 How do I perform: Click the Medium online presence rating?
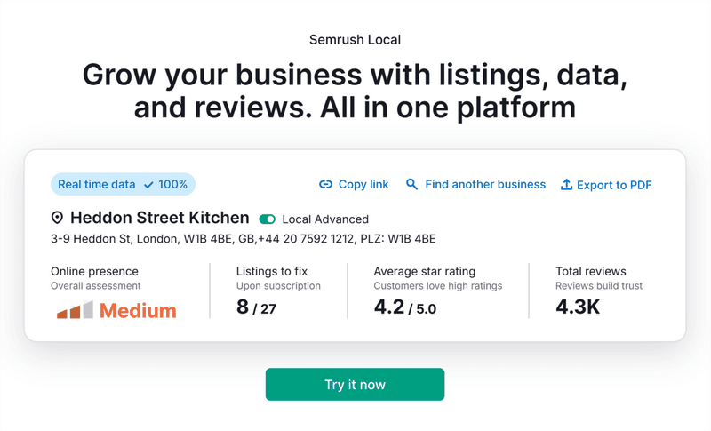point(138,310)
